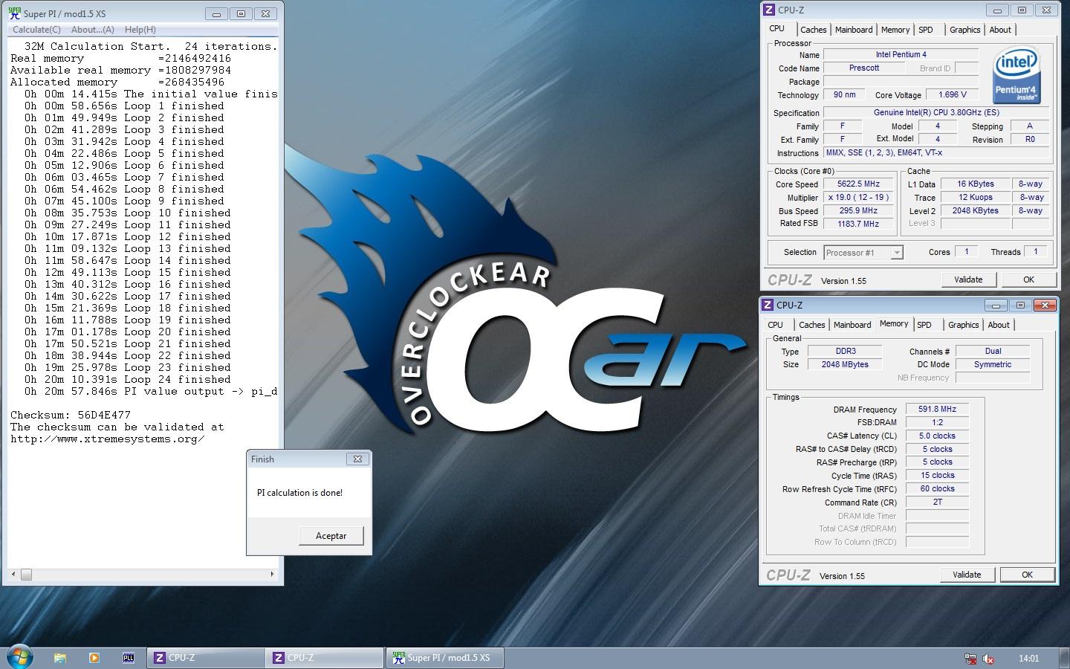Click the muted volume icon in tray

click(x=988, y=659)
